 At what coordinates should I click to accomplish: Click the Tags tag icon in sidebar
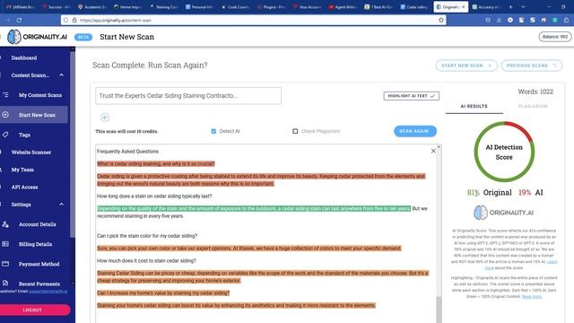[x=5, y=135]
